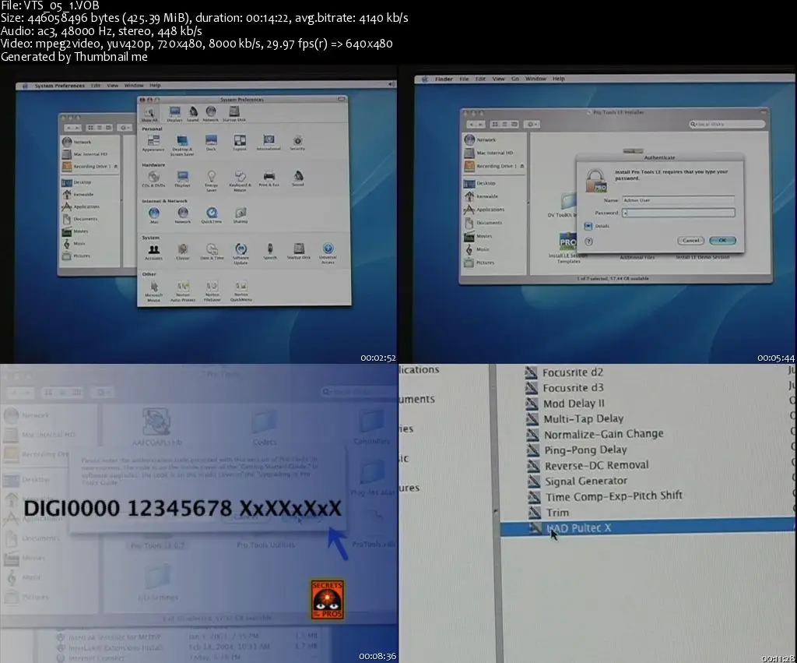
Task: Open the Microsoft Mouse preference pane
Action: pos(154,291)
